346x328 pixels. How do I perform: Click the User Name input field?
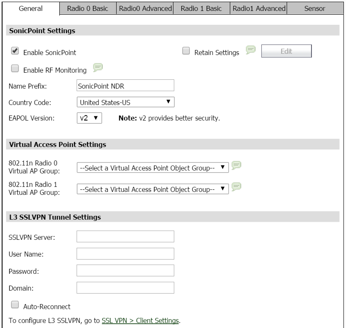tap(125, 254)
